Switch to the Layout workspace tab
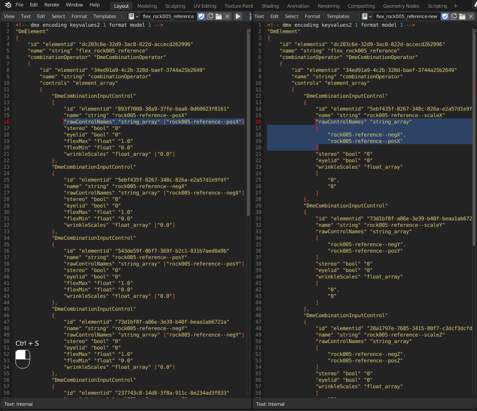This screenshot has width=477, height=411. click(121, 6)
